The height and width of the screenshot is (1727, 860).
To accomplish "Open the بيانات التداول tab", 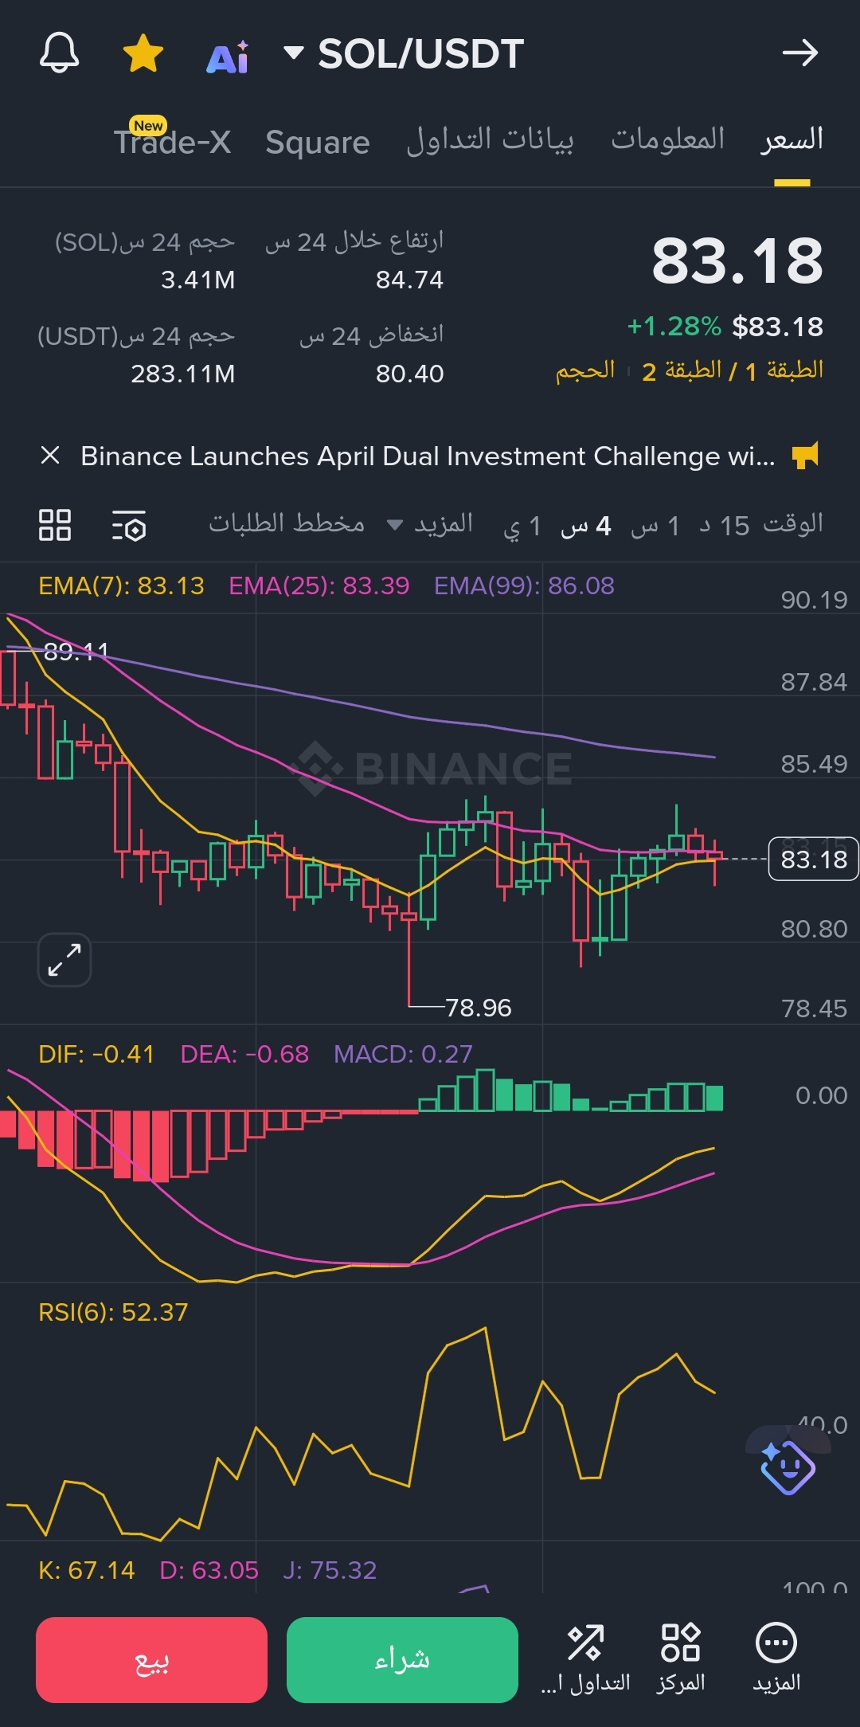I will 490,139.
